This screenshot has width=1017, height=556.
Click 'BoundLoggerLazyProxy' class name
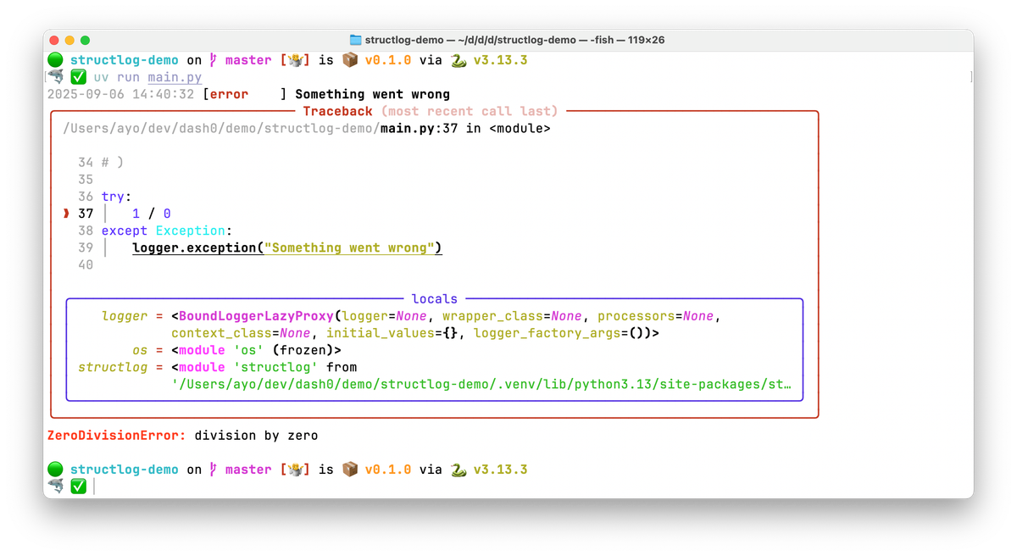(x=257, y=316)
